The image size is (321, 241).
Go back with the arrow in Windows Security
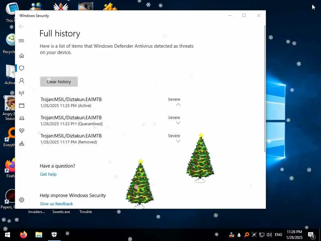(21, 27)
